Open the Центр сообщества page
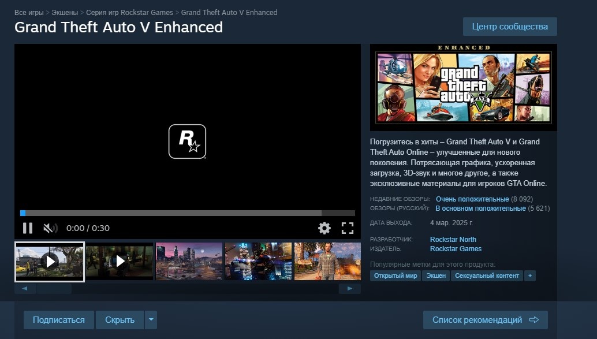Image resolution: width=597 pixels, height=339 pixels. click(x=509, y=26)
